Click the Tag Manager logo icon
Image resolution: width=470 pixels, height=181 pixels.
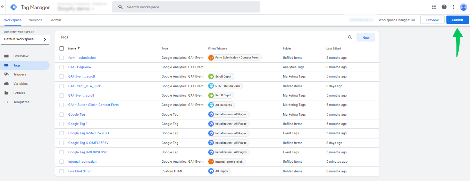tap(14, 7)
